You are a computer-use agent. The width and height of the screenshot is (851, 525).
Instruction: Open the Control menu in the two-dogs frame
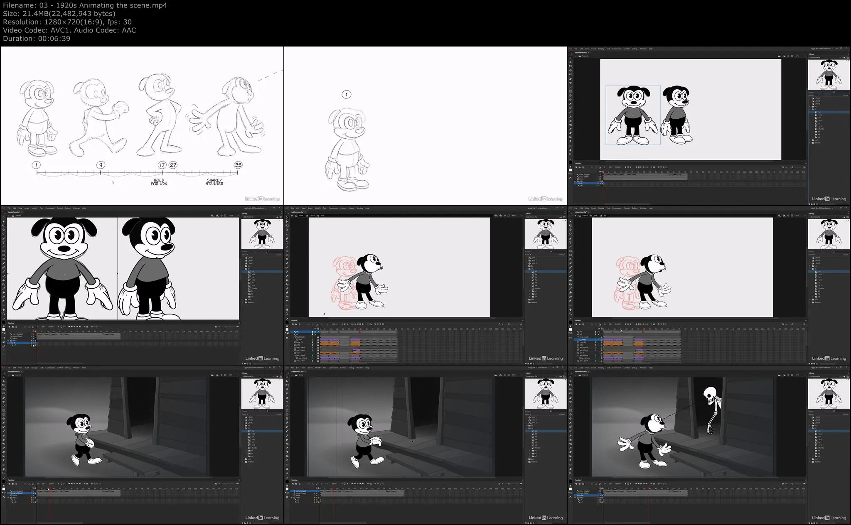627,49
